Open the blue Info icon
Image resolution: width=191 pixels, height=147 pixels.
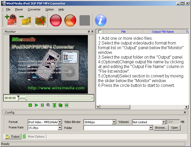100,20
